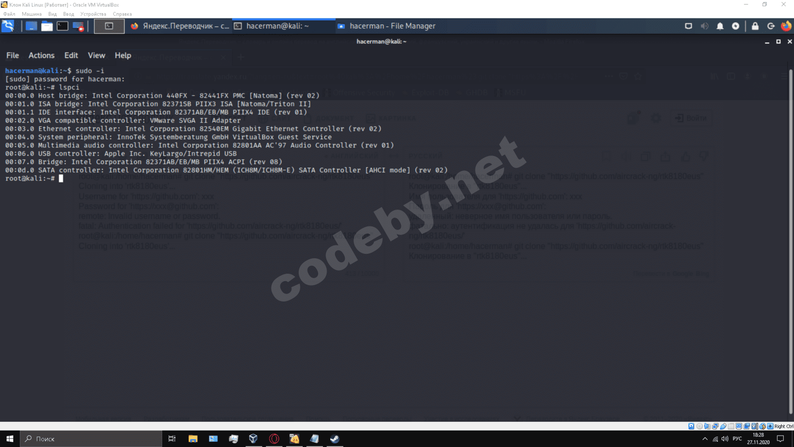This screenshot has height=447, width=794.
Task: Maximize the hacerman@kali terminal window
Action: pos(778,42)
